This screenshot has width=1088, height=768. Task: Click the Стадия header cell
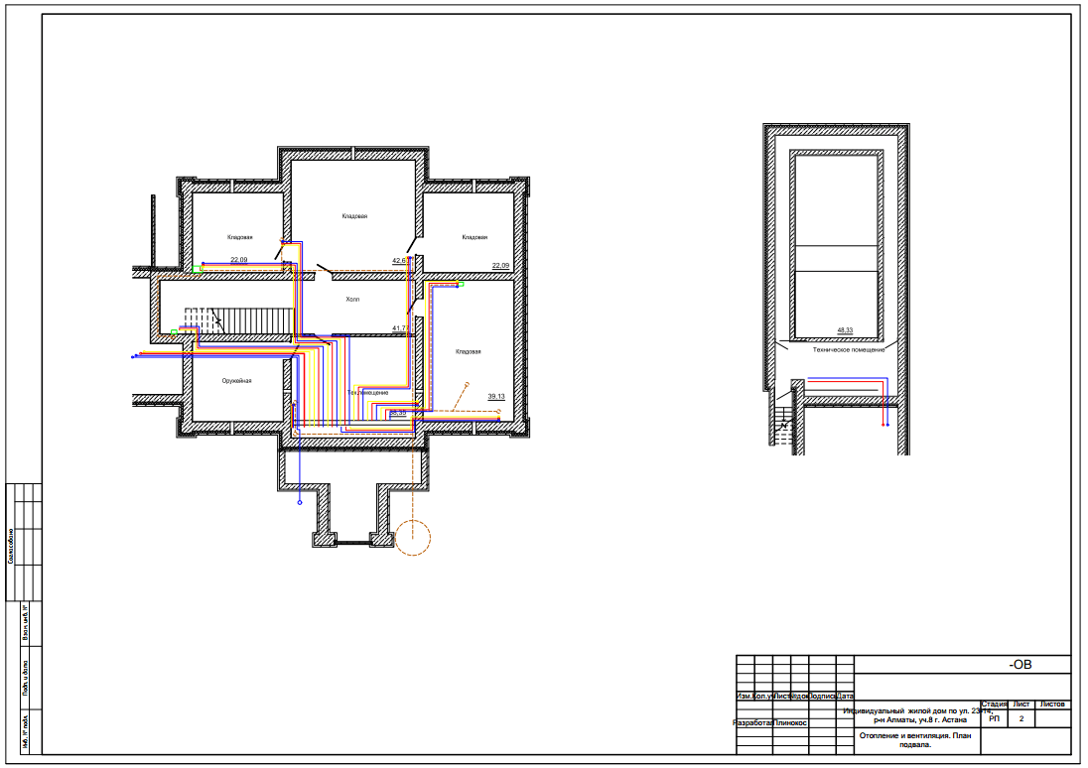pos(995,704)
